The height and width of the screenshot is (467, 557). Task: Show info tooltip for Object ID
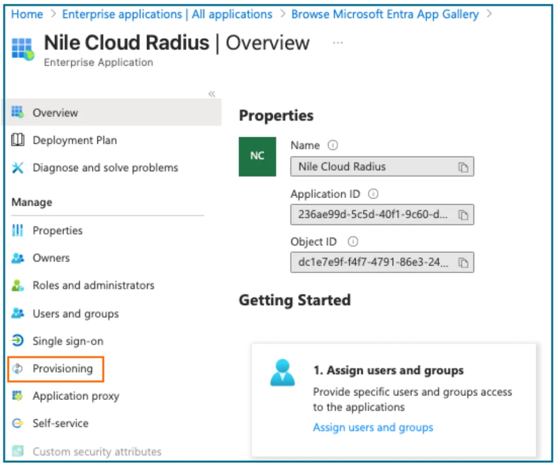point(353,242)
